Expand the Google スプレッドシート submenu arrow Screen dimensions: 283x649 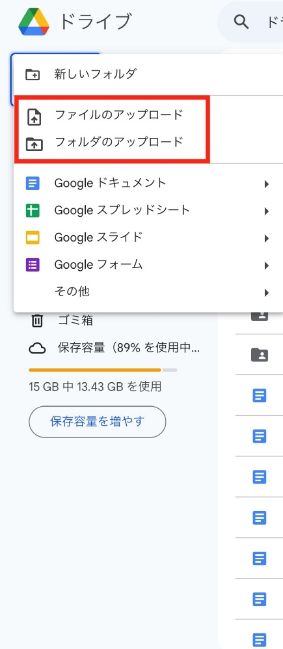coord(266,210)
